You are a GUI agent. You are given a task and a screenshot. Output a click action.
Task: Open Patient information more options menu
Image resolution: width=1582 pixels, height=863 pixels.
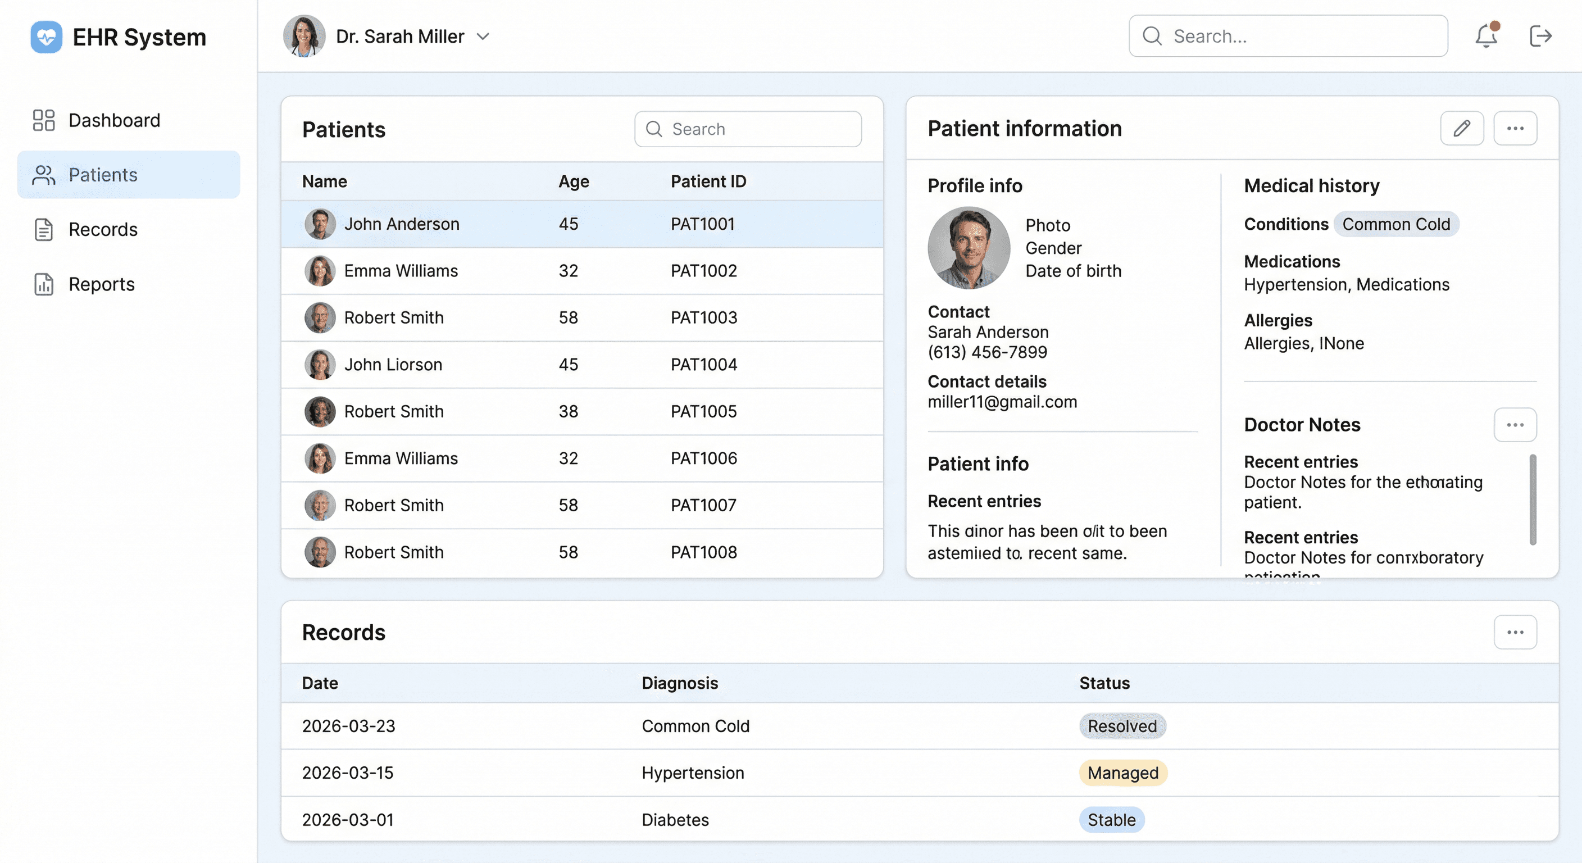[x=1515, y=128]
